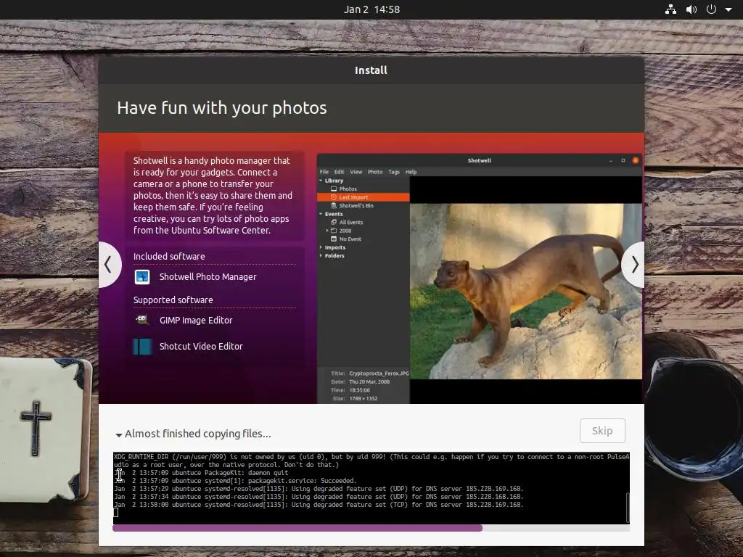743x557 pixels.
Task: Click the Shotwell description paragraph
Action: tap(213, 195)
